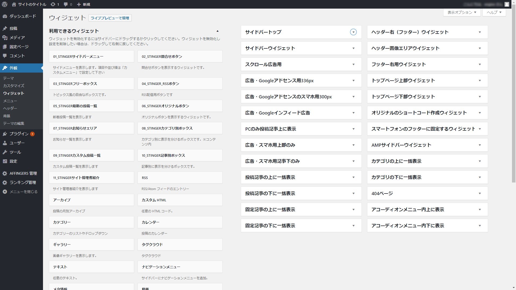Viewport: 516px width, 290px height.
Task: Click the サイトのタイトル link
Action: pos(32,4)
